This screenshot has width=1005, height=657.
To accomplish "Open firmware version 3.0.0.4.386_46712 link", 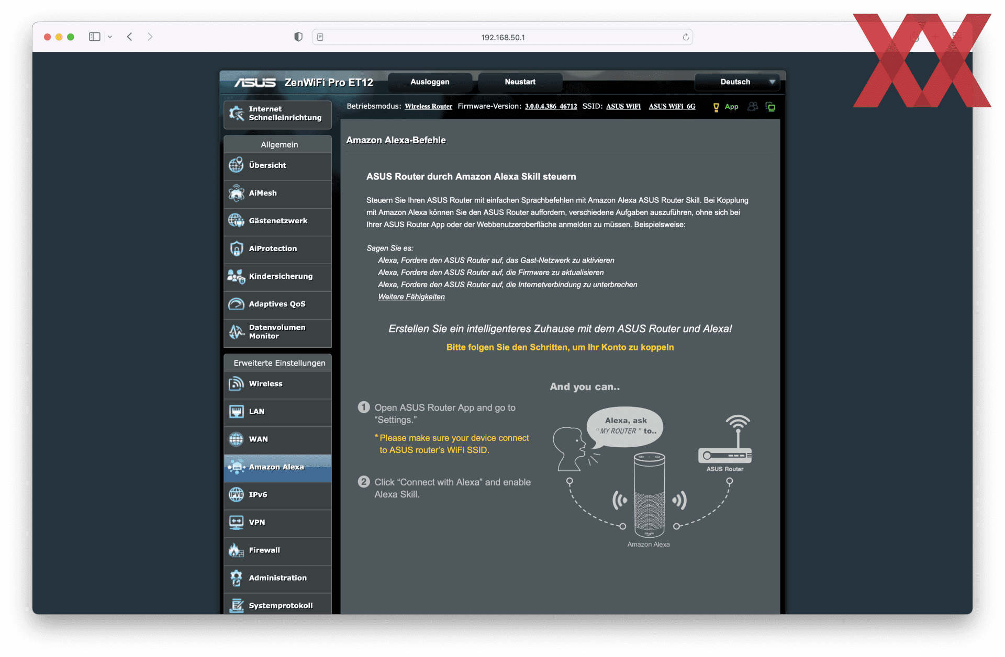I will click(x=551, y=107).
